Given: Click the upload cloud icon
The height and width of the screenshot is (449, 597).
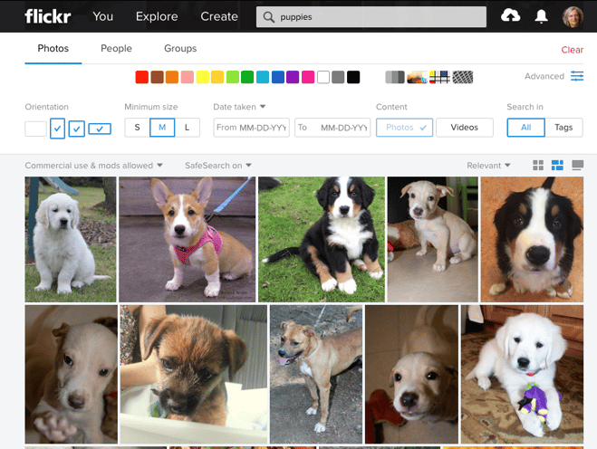Looking at the screenshot, I should (510, 15).
